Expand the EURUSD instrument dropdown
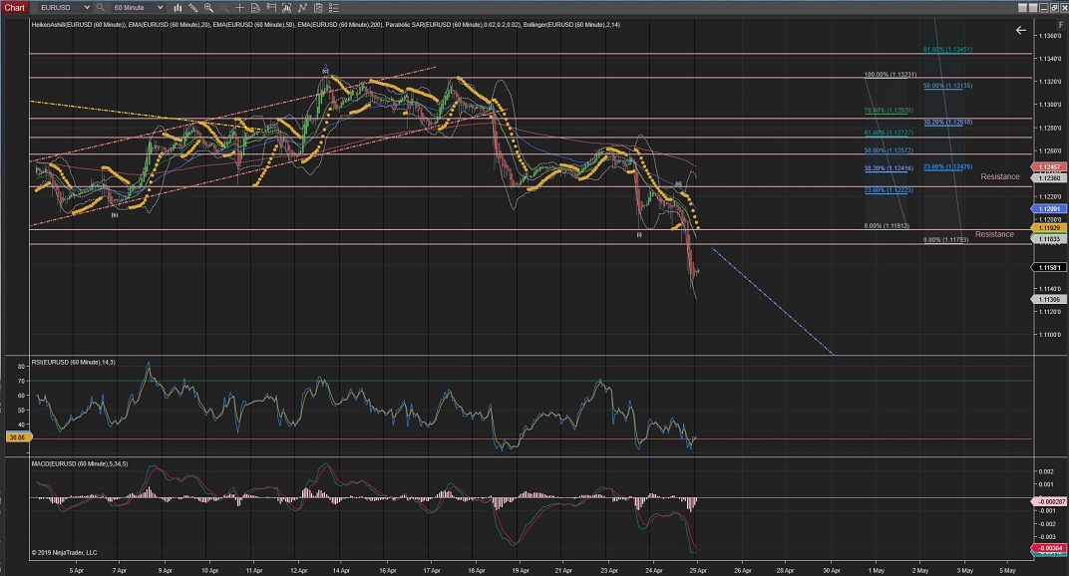 click(87, 7)
